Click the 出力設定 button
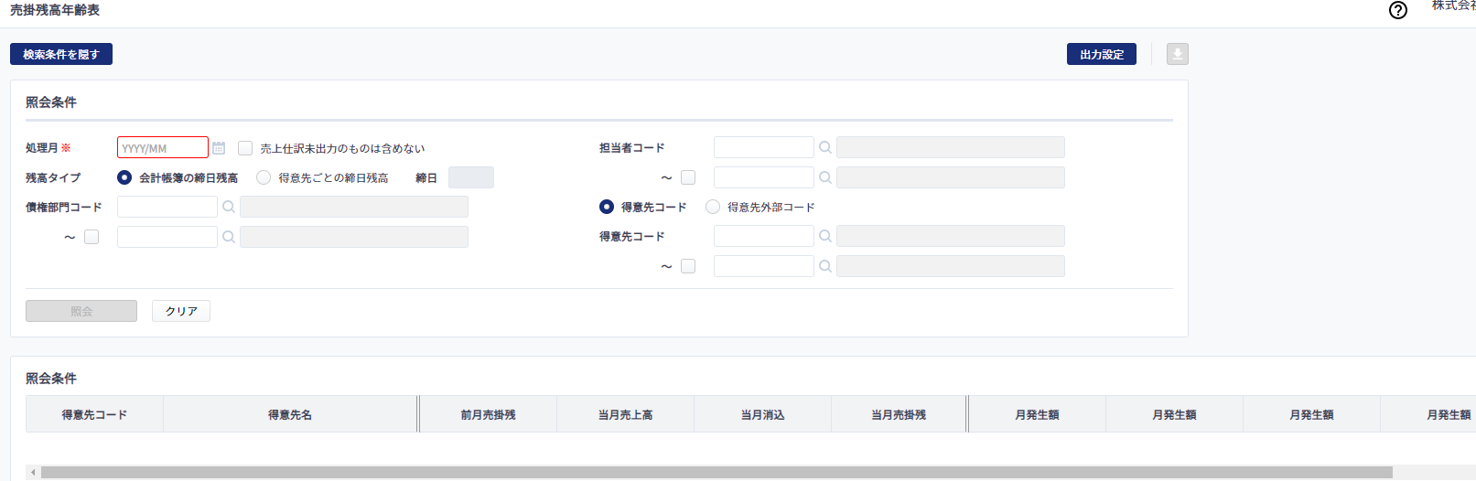 pyautogui.click(x=1102, y=54)
